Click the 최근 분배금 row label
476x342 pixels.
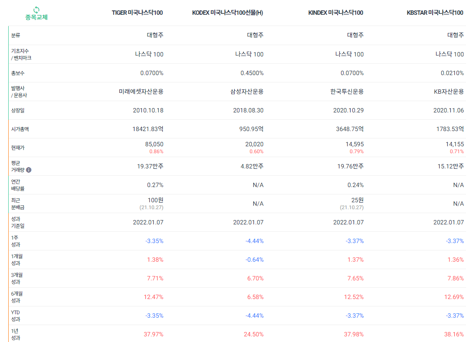(x=18, y=204)
